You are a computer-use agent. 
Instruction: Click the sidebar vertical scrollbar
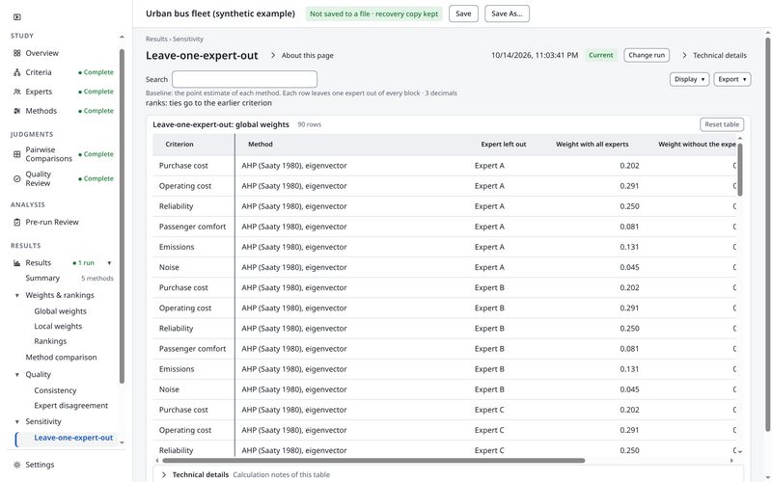(122, 216)
